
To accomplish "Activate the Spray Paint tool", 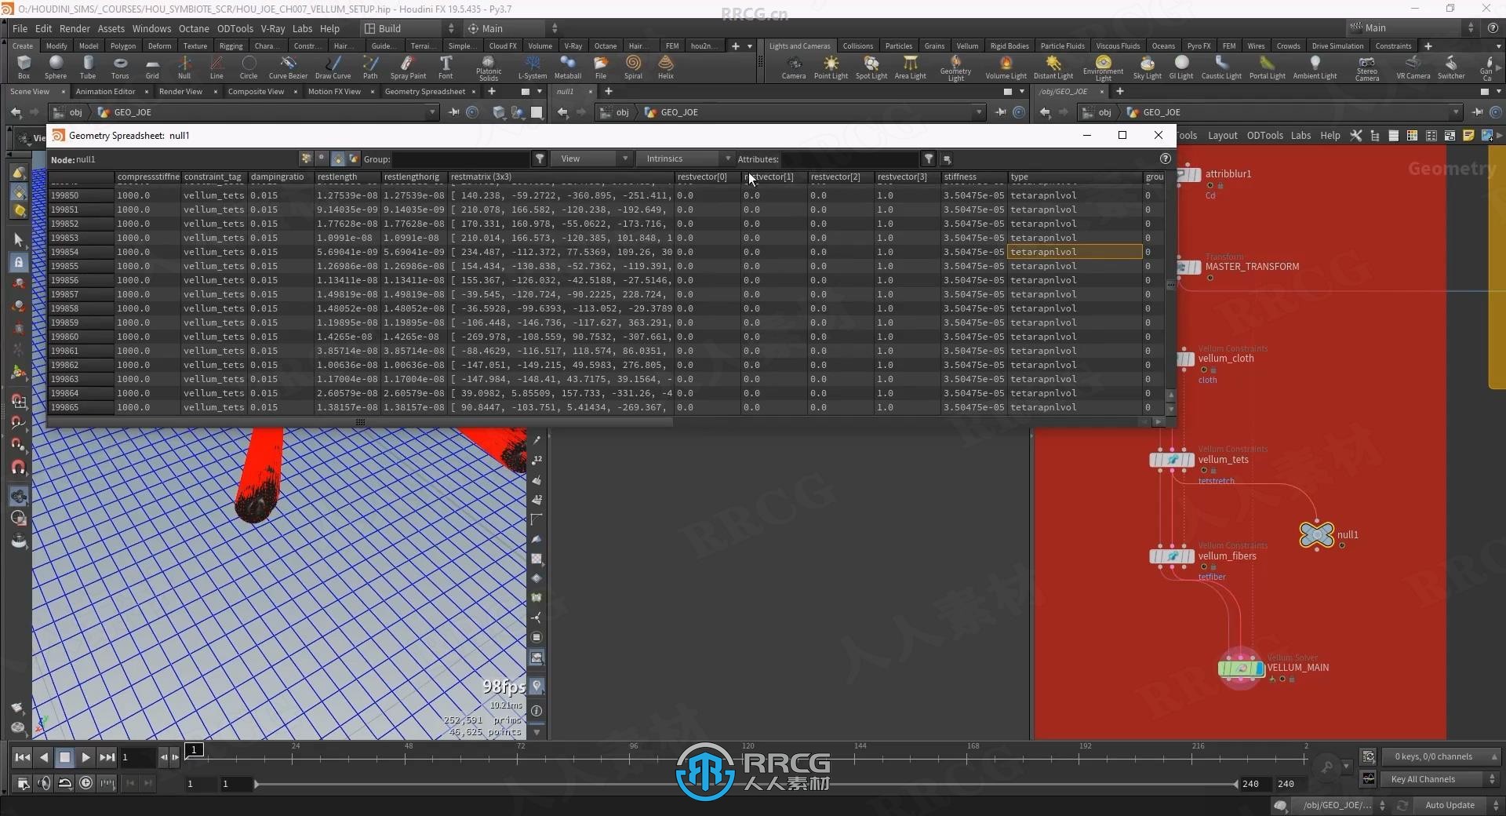I will point(408,67).
